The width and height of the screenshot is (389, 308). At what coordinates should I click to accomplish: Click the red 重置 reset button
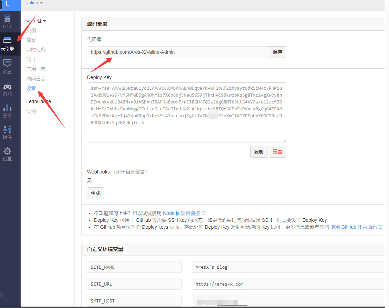pos(277,152)
